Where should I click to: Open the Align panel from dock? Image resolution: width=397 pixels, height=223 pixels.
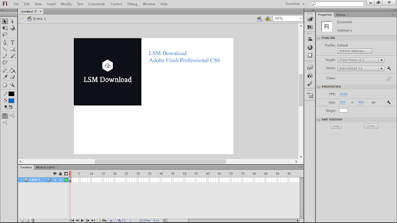tap(310, 39)
